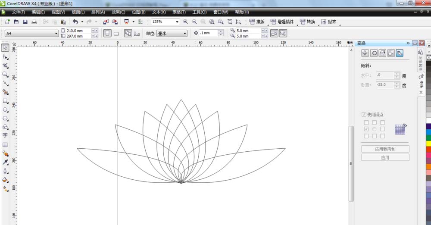Set page to landscape orientation
This screenshot has width=431, height=225.
click(x=116, y=34)
